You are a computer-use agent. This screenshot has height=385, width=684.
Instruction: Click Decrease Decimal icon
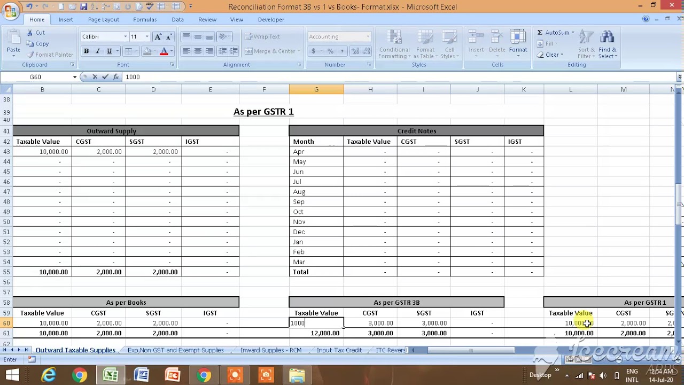367,51
